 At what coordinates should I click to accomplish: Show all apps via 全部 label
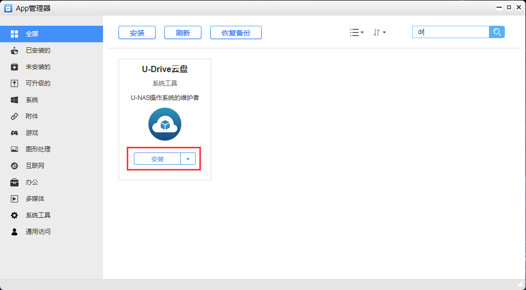point(32,34)
